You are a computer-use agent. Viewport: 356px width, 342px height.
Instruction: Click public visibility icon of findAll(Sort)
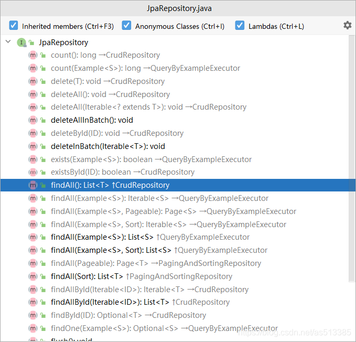(43, 276)
